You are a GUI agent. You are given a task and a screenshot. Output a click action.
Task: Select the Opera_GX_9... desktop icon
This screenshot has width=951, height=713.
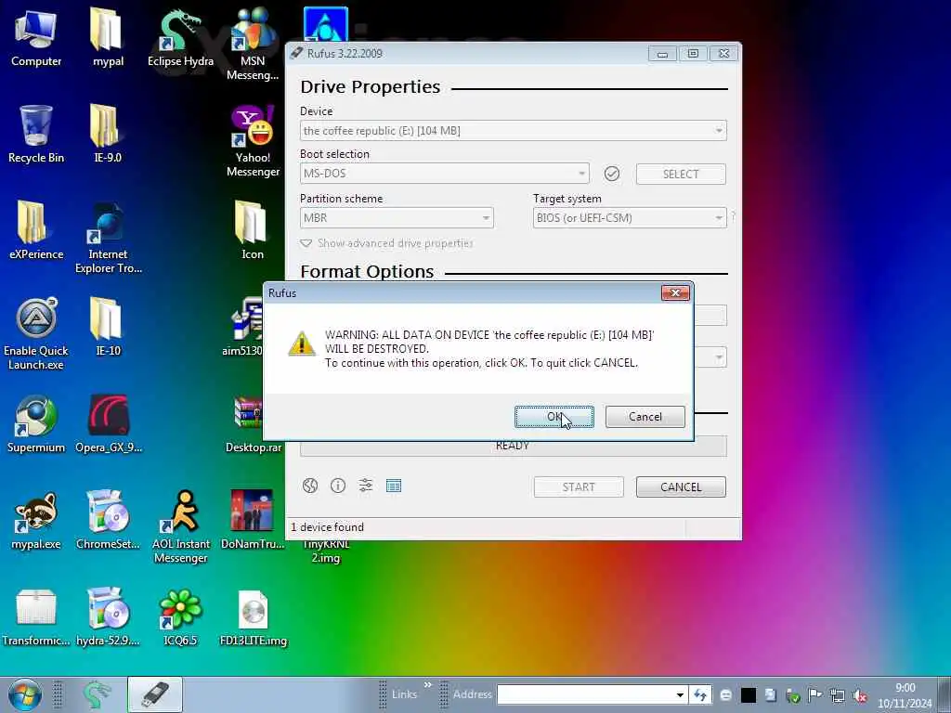tap(108, 423)
